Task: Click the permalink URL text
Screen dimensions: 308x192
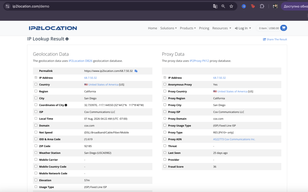Action: coord(108,71)
